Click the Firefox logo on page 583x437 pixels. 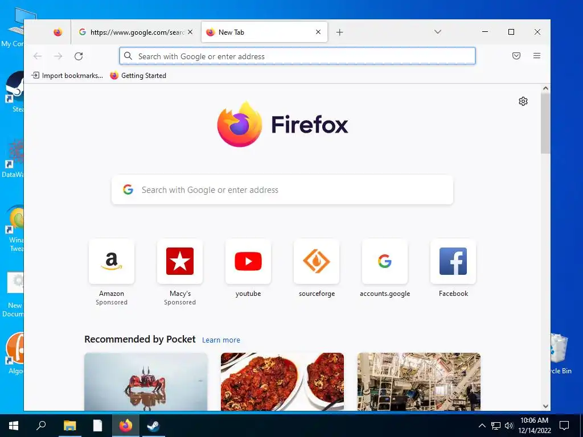pos(282,124)
